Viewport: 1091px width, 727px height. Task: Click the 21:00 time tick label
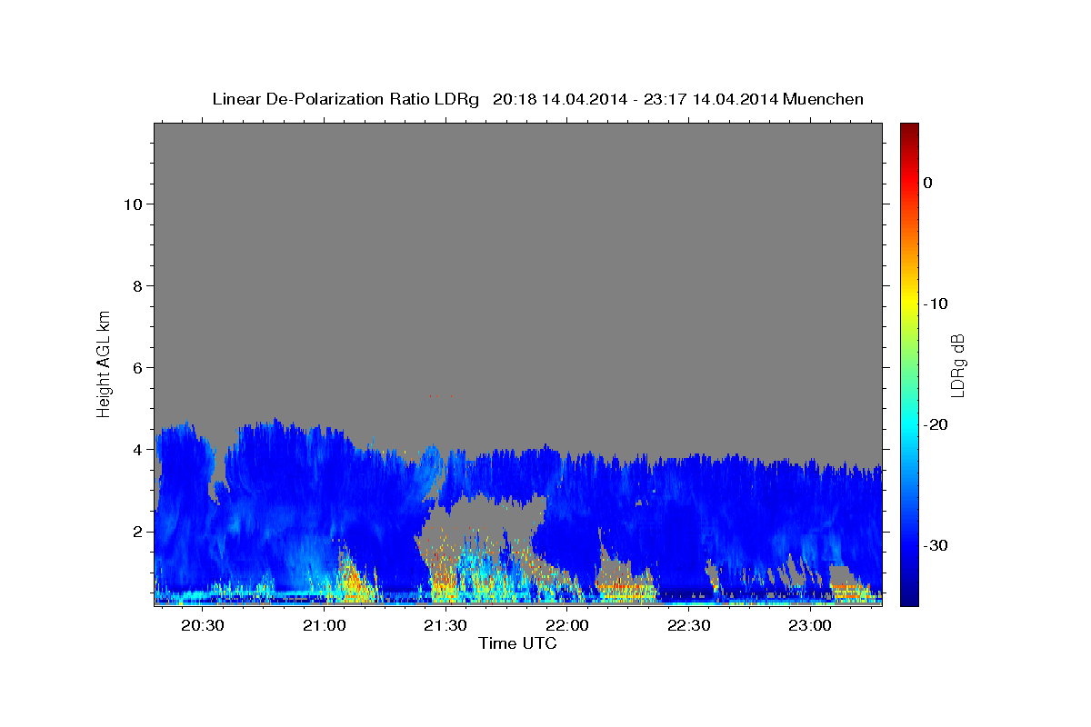pos(324,625)
